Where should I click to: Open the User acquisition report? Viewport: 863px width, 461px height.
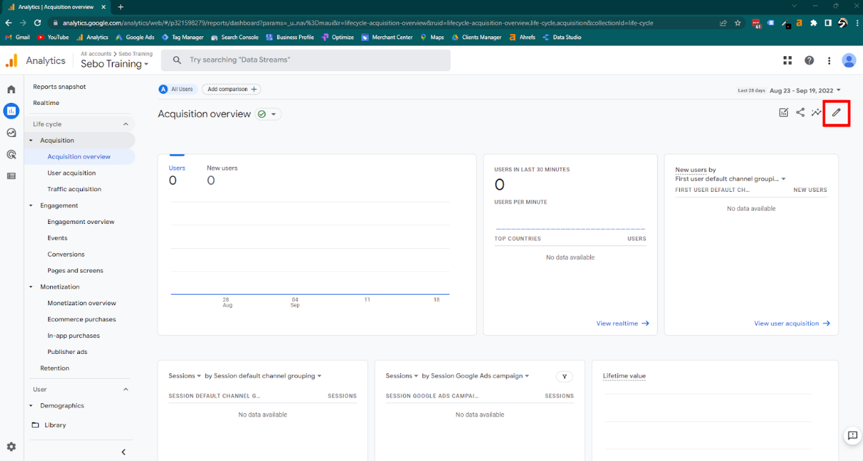coord(72,173)
